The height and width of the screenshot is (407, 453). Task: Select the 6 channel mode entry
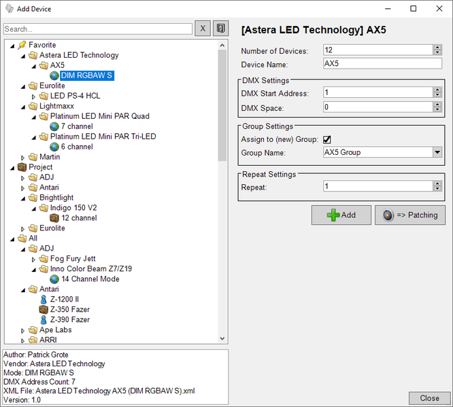77,147
